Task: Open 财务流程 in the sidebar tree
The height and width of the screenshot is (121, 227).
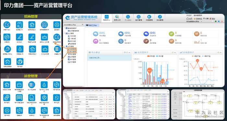Action: point(72,41)
